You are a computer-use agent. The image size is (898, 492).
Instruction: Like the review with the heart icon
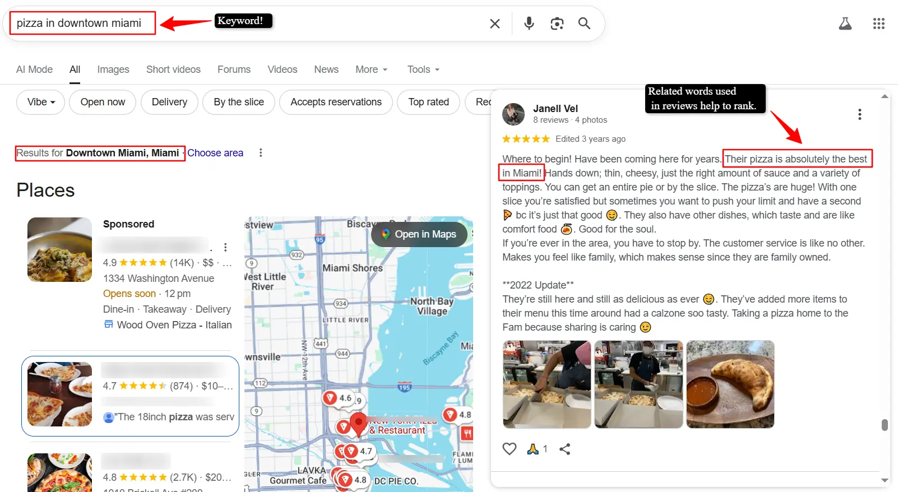pos(509,449)
